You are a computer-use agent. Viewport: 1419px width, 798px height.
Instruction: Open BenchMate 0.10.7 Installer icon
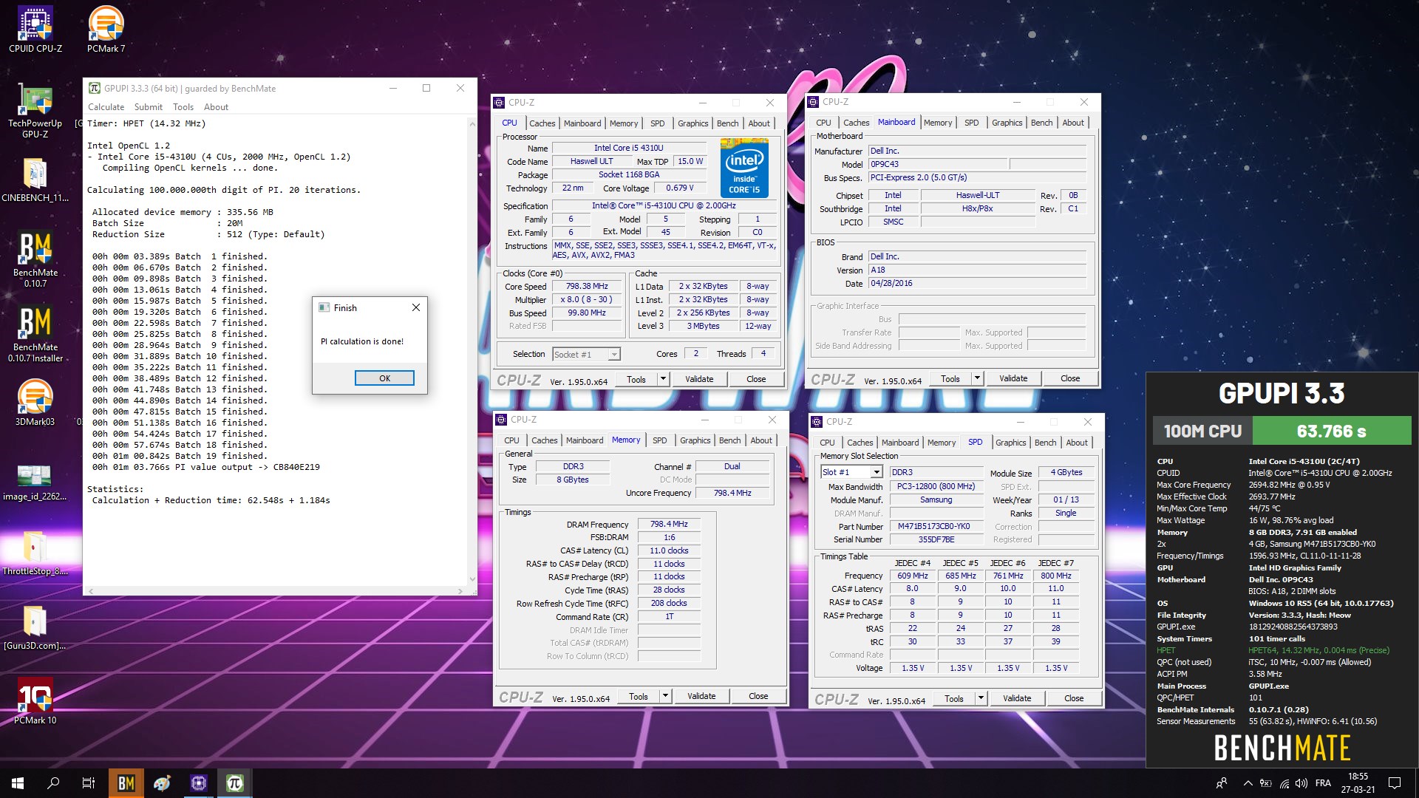pyautogui.click(x=35, y=333)
